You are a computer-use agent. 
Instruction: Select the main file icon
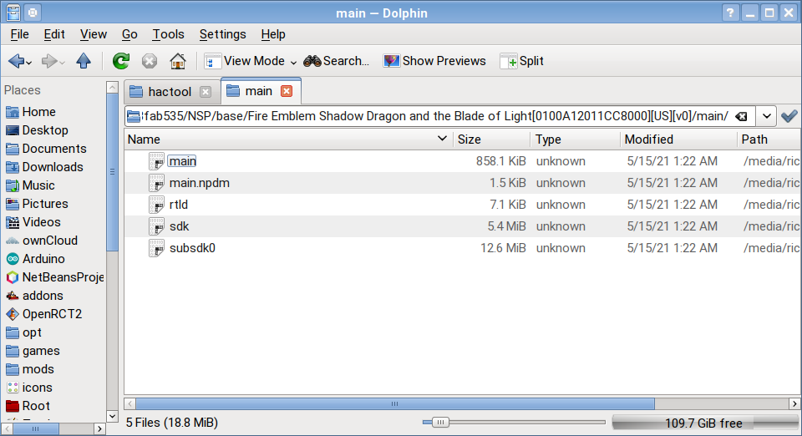pyautogui.click(x=156, y=161)
